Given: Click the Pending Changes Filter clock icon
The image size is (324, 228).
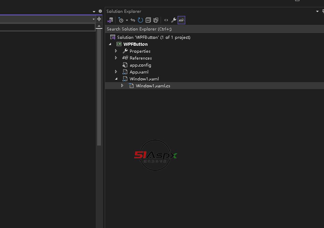Looking at the screenshot, I should 121,20.
